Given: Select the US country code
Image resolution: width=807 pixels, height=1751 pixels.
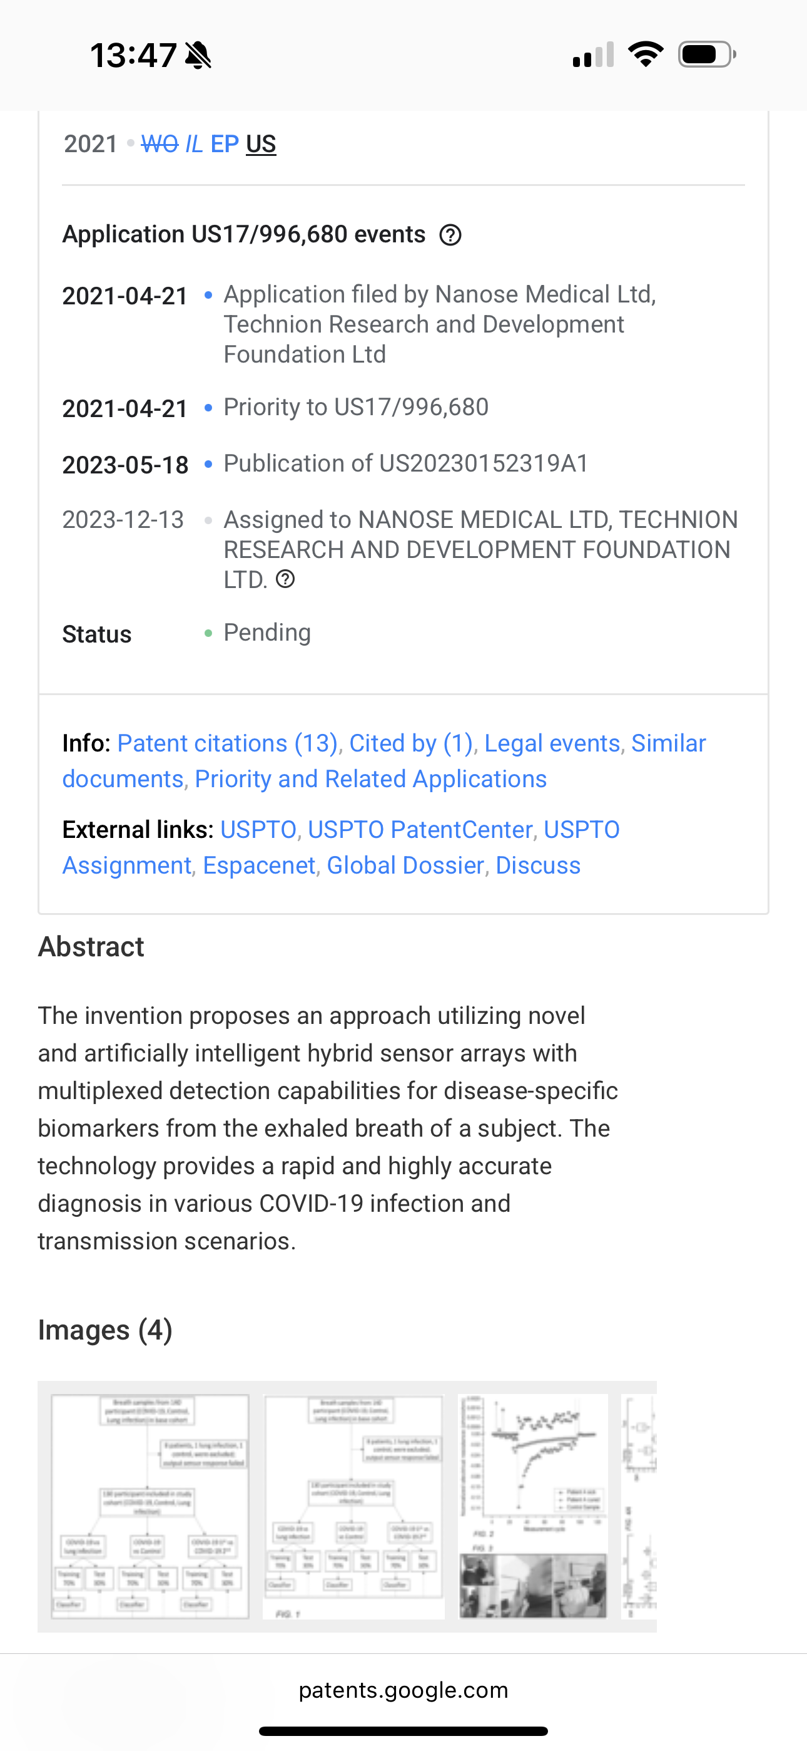Looking at the screenshot, I should 261,144.
